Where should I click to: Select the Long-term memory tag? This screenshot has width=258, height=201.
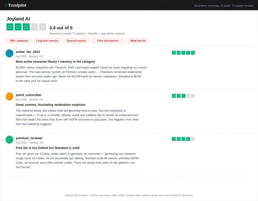point(47,41)
